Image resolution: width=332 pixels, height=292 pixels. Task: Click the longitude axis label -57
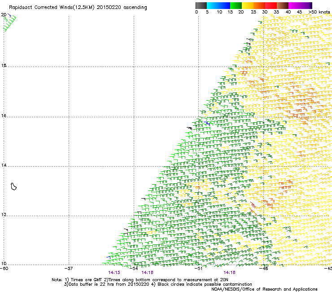coord(69,269)
